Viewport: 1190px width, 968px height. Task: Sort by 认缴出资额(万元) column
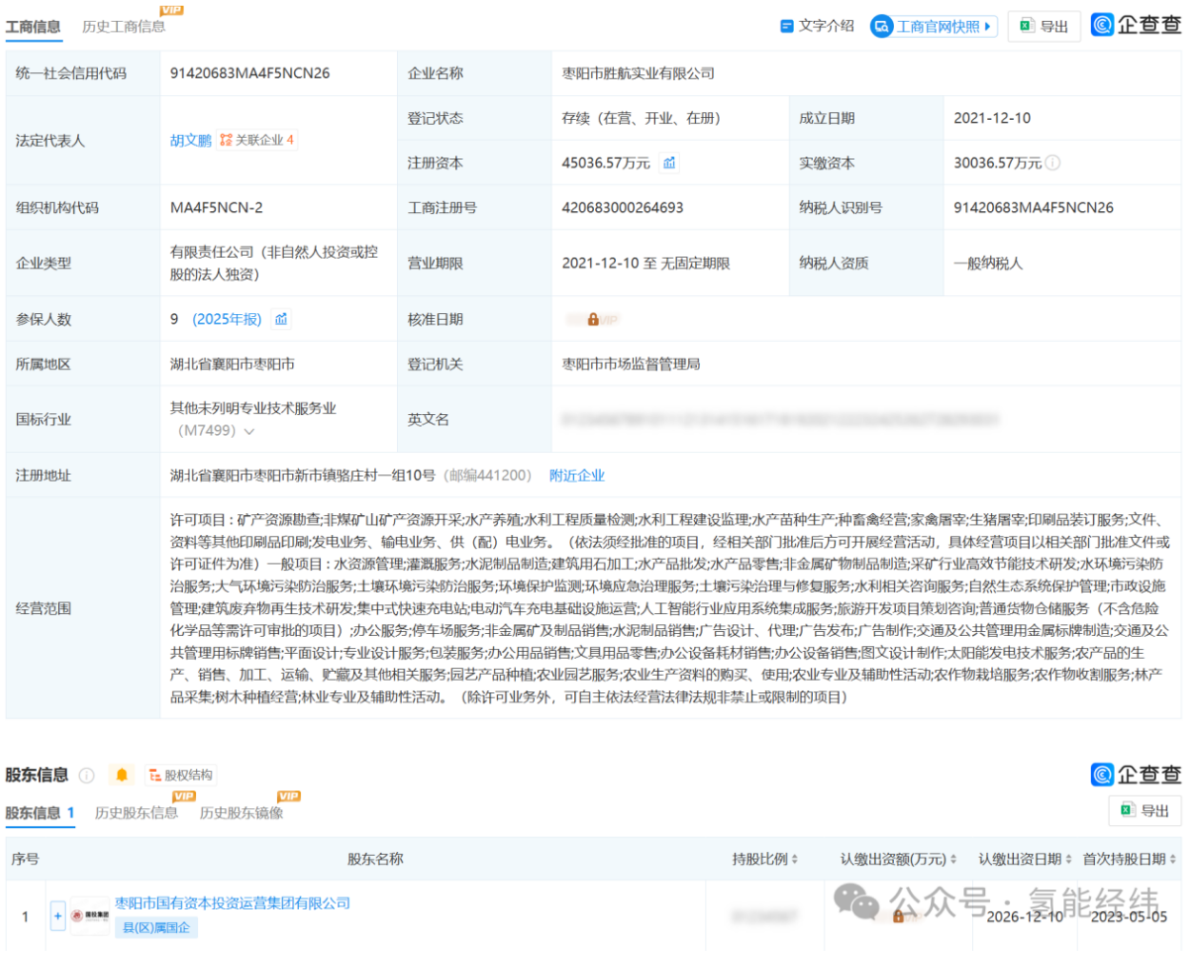click(898, 859)
